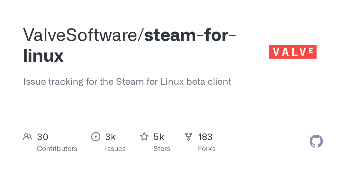Select the Stars label
Viewport: 346px width, 173px height.
[x=162, y=149]
